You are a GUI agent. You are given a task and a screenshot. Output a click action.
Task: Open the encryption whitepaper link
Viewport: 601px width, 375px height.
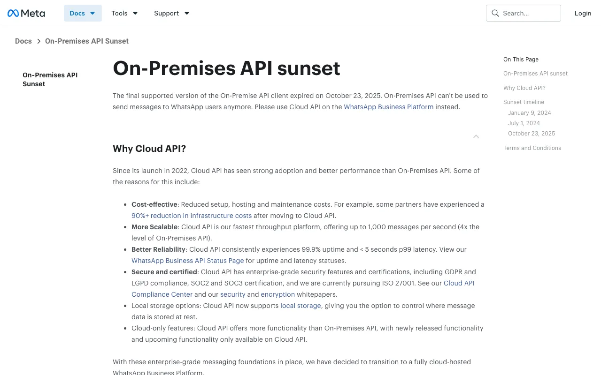coord(278,294)
